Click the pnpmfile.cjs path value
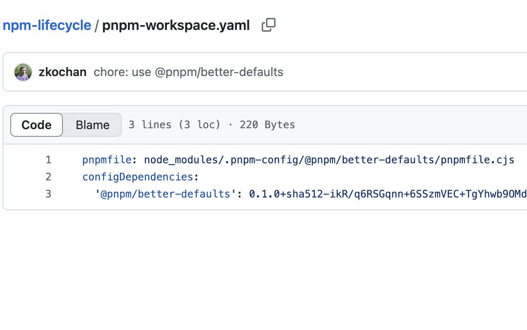 tap(329, 160)
